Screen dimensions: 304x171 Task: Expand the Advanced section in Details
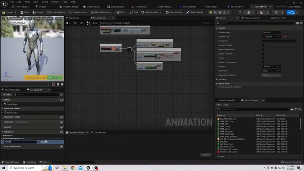tap(217, 79)
